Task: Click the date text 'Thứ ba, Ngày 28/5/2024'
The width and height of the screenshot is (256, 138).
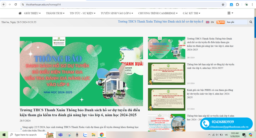Action: pyautogui.click(x=19, y=22)
